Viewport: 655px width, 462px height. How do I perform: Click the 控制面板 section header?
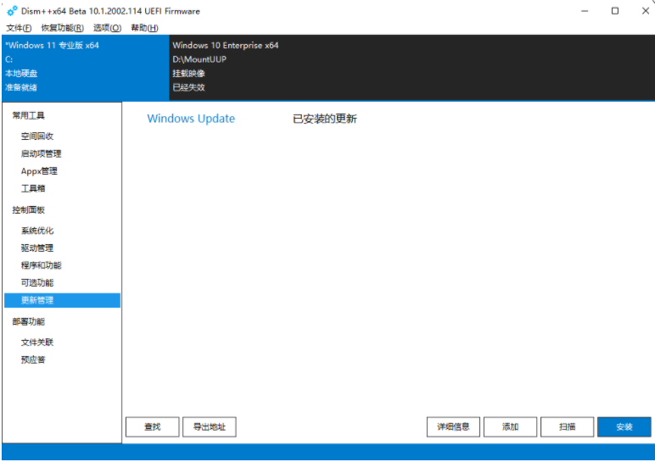(x=28, y=210)
